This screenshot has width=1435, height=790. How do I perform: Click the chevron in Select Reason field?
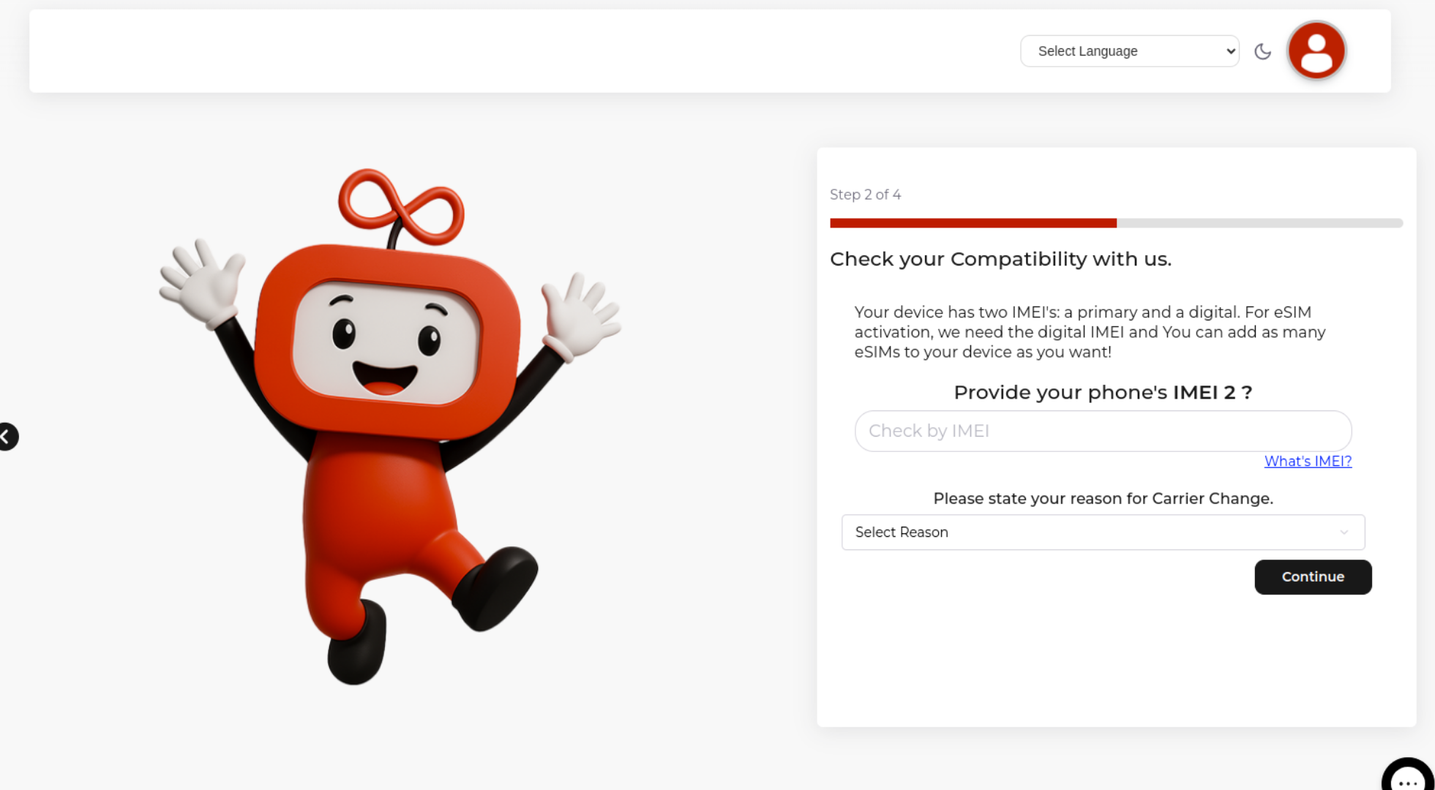(x=1344, y=533)
